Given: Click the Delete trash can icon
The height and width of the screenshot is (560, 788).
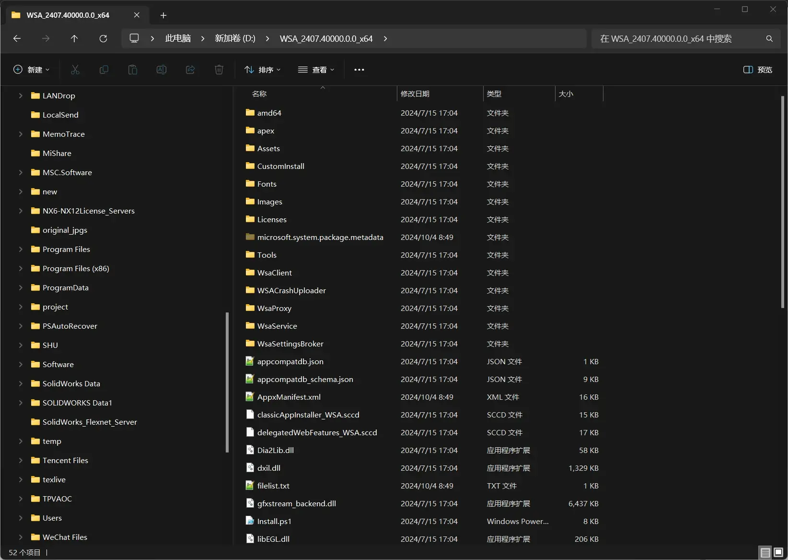Looking at the screenshot, I should [219, 70].
